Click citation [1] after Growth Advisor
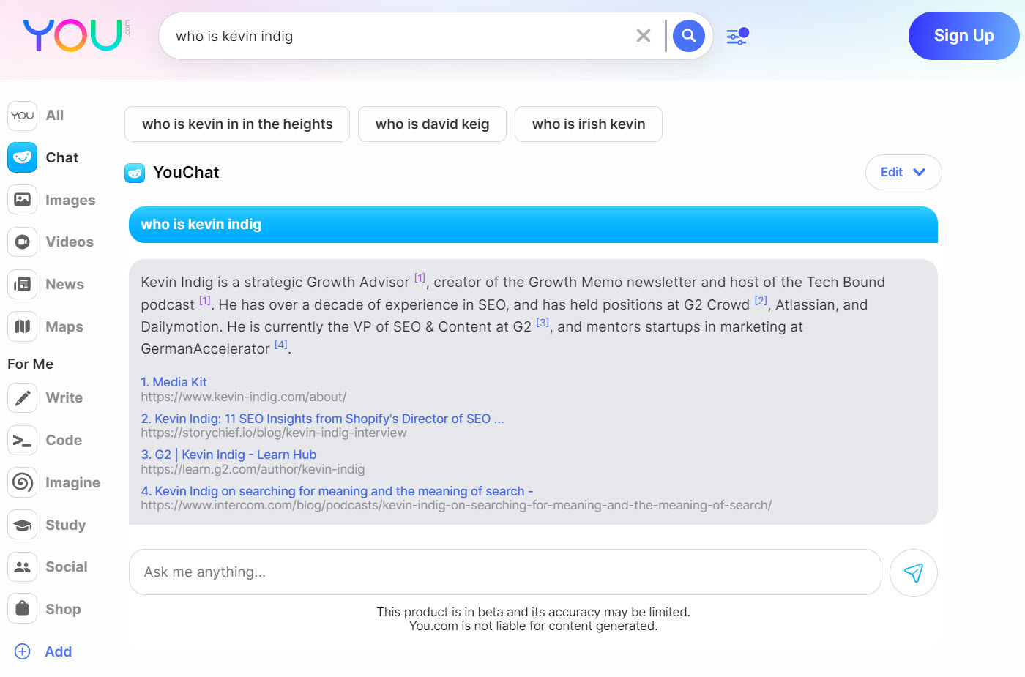 [420, 278]
